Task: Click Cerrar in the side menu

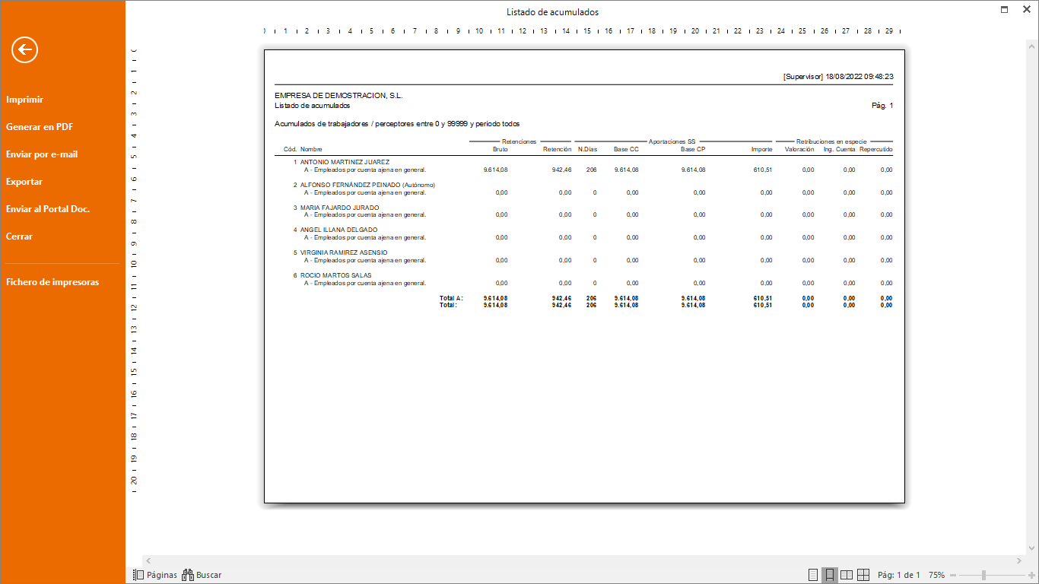Action: pyautogui.click(x=20, y=236)
